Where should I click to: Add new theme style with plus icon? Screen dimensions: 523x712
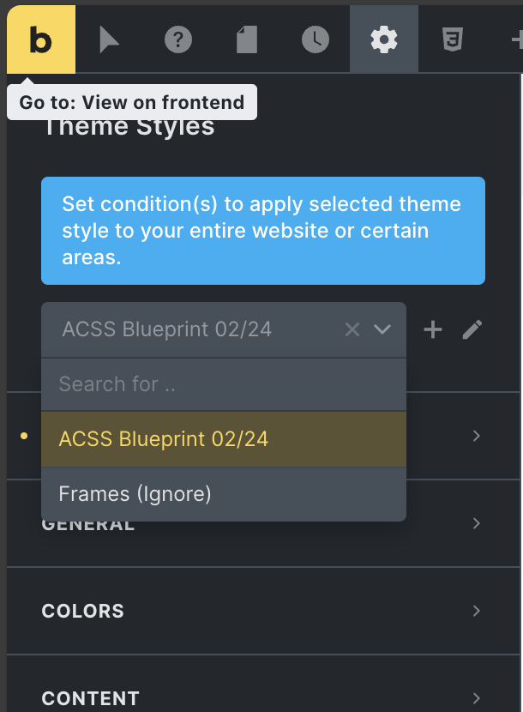pyautogui.click(x=433, y=329)
